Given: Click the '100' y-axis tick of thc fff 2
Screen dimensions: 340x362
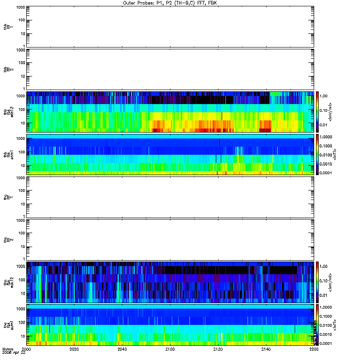Looking at the screenshot, I should coord(22,233).
